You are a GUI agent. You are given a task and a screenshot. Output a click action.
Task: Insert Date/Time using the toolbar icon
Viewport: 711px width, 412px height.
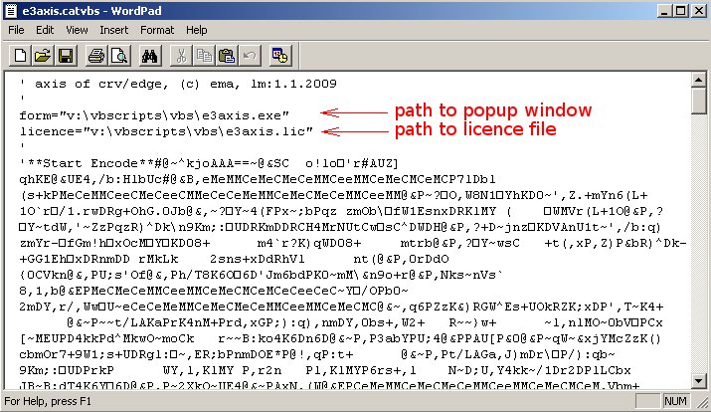[279, 54]
